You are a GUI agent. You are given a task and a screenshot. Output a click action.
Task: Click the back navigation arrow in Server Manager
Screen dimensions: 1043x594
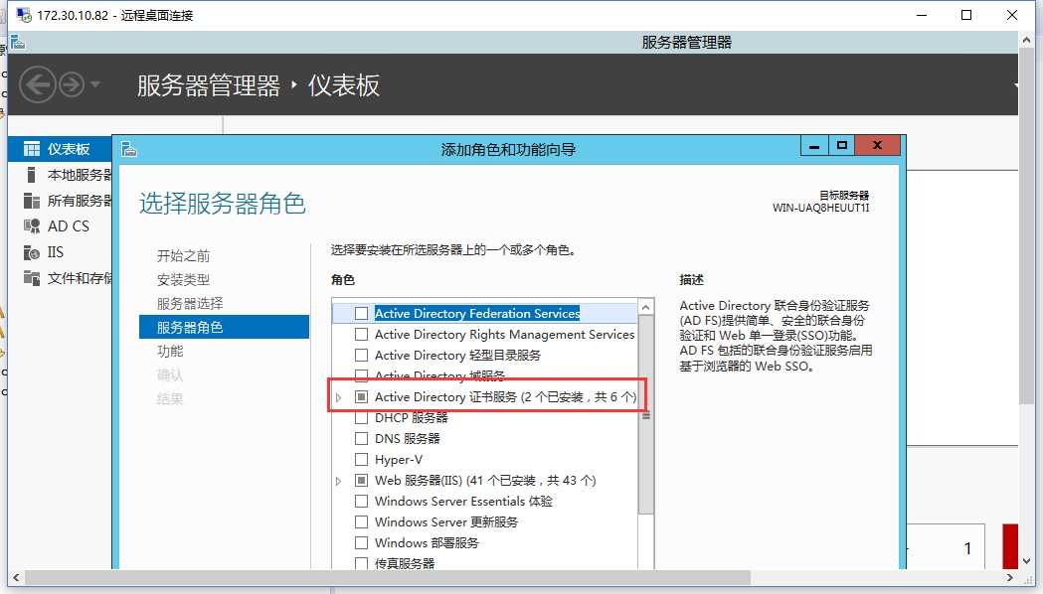point(37,85)
